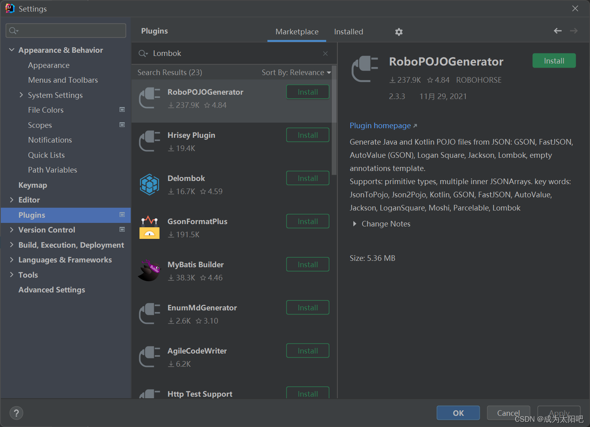Click the EnumMdGenerator plug icon
Image resolution: width=590 pixels, height=427 pixels.
(149, 314)
